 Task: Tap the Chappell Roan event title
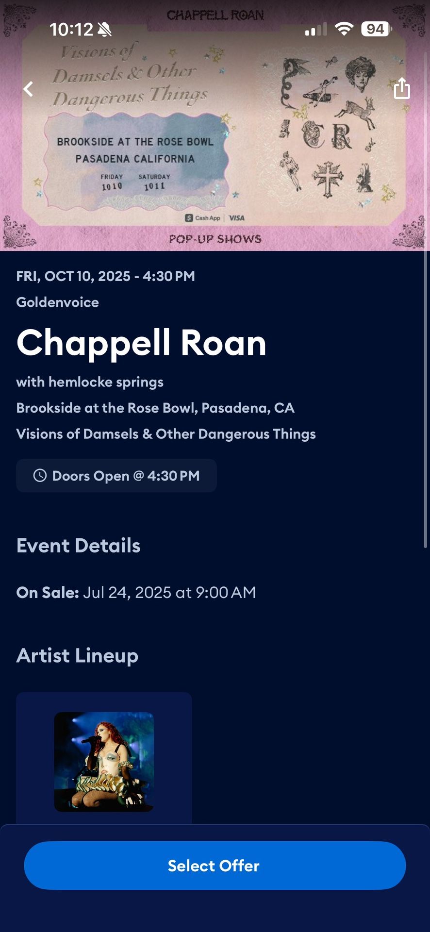pyautogui.click(x=141, y=343)
